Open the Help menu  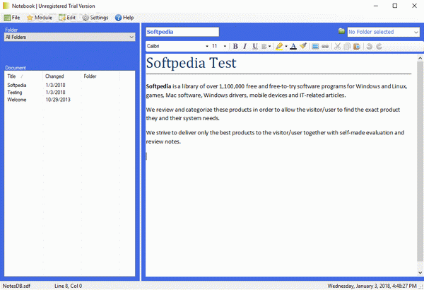click(x=124, y=18)
